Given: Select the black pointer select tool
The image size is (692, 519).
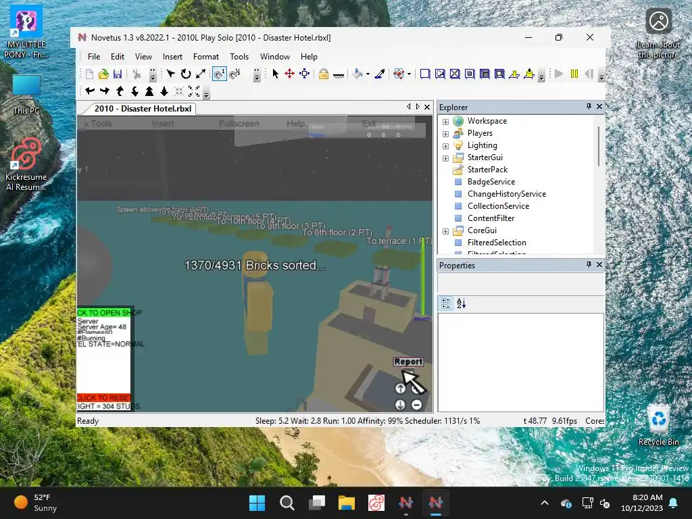Looking at the screenshot, I should click(276, 74).
